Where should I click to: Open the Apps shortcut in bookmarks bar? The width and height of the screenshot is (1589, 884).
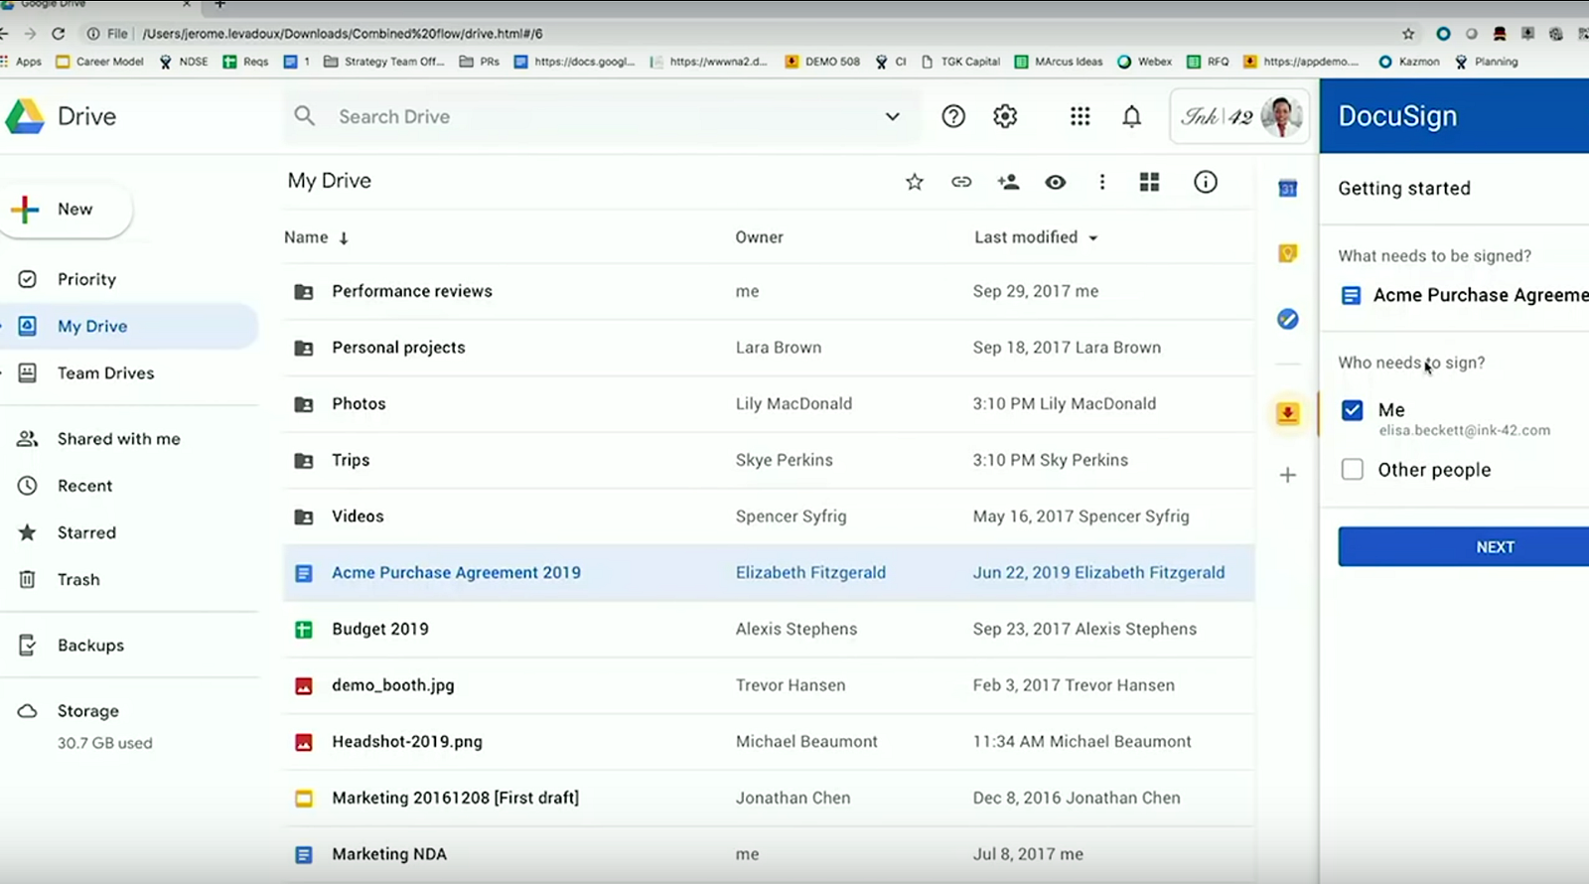click(22, 62)
